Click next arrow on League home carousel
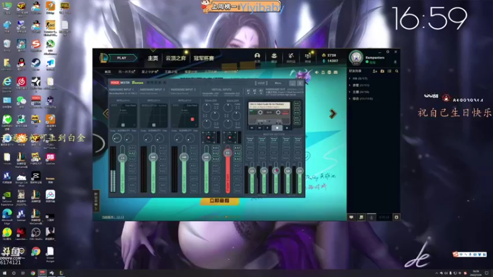493x277 pixels. tap(333, 114)
